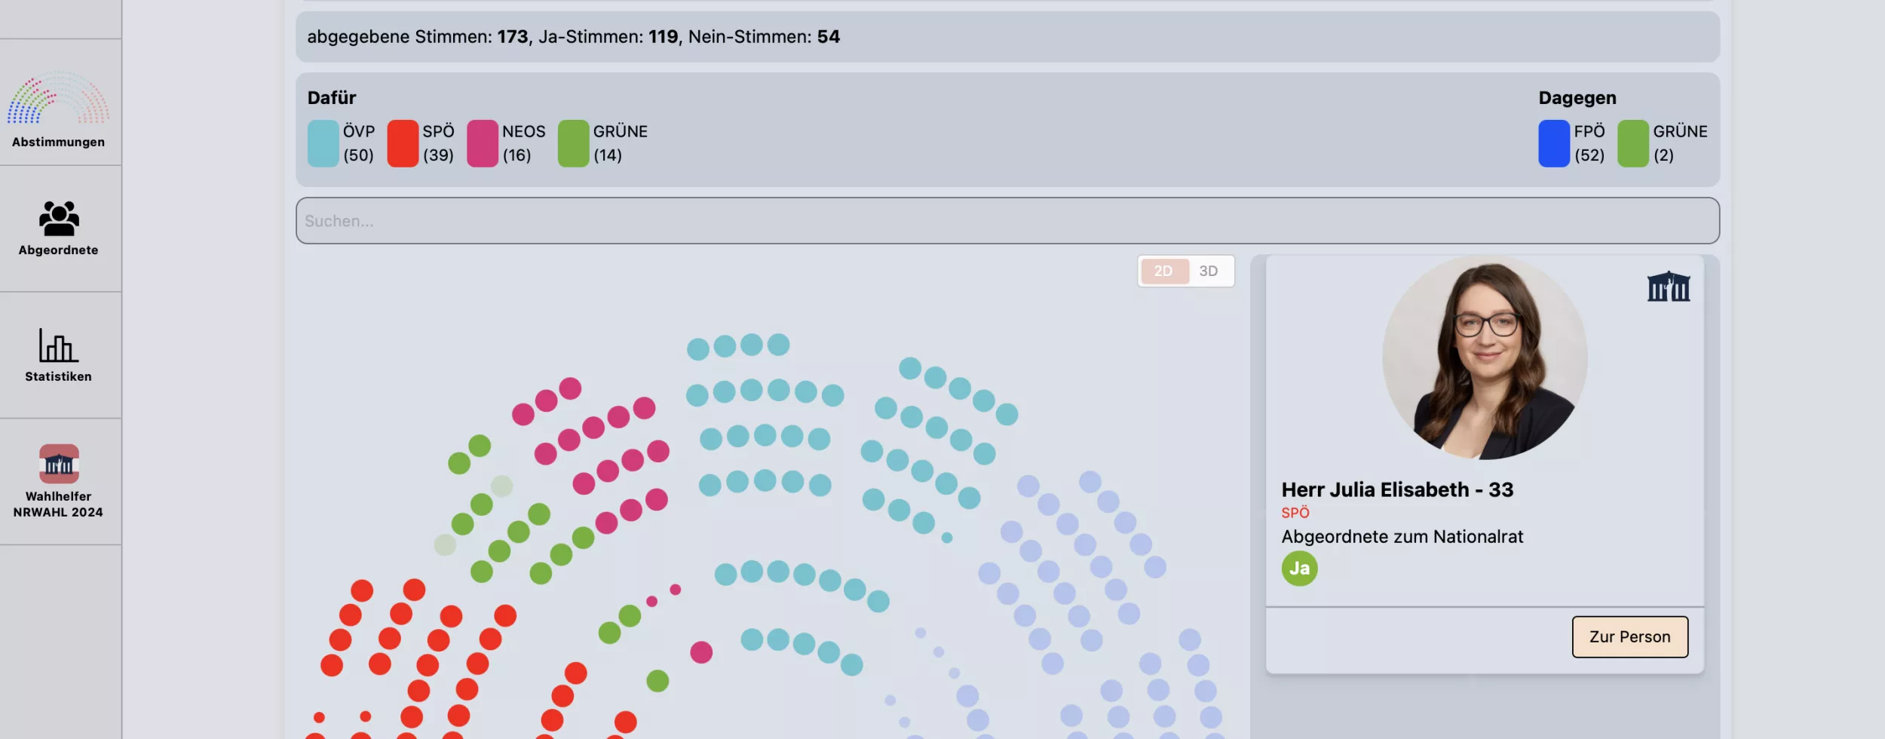Screen dimensions: 1885x739
Task: Click the Statistiken label in sidebar
Action: 58,376
